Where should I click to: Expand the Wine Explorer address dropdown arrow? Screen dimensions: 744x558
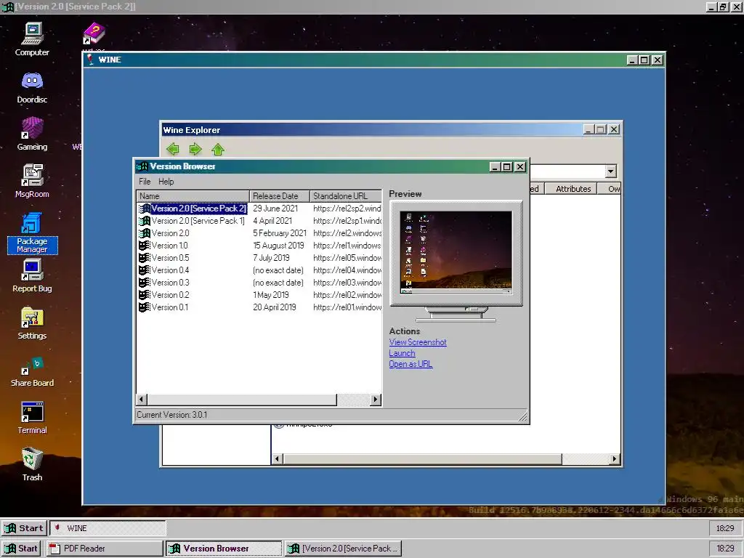coord(610,171)
